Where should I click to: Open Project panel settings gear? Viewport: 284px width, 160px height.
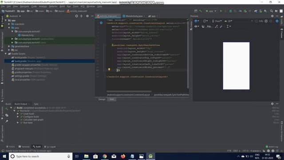click(87, 16)
